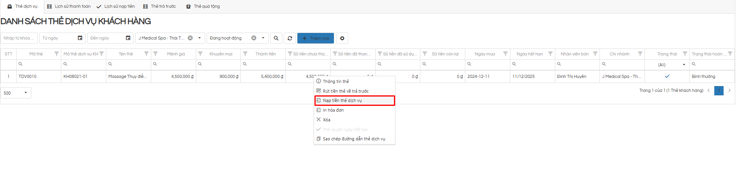
Task: Expand the J Medical Spa branch dropdown
Action: (199, 38)
